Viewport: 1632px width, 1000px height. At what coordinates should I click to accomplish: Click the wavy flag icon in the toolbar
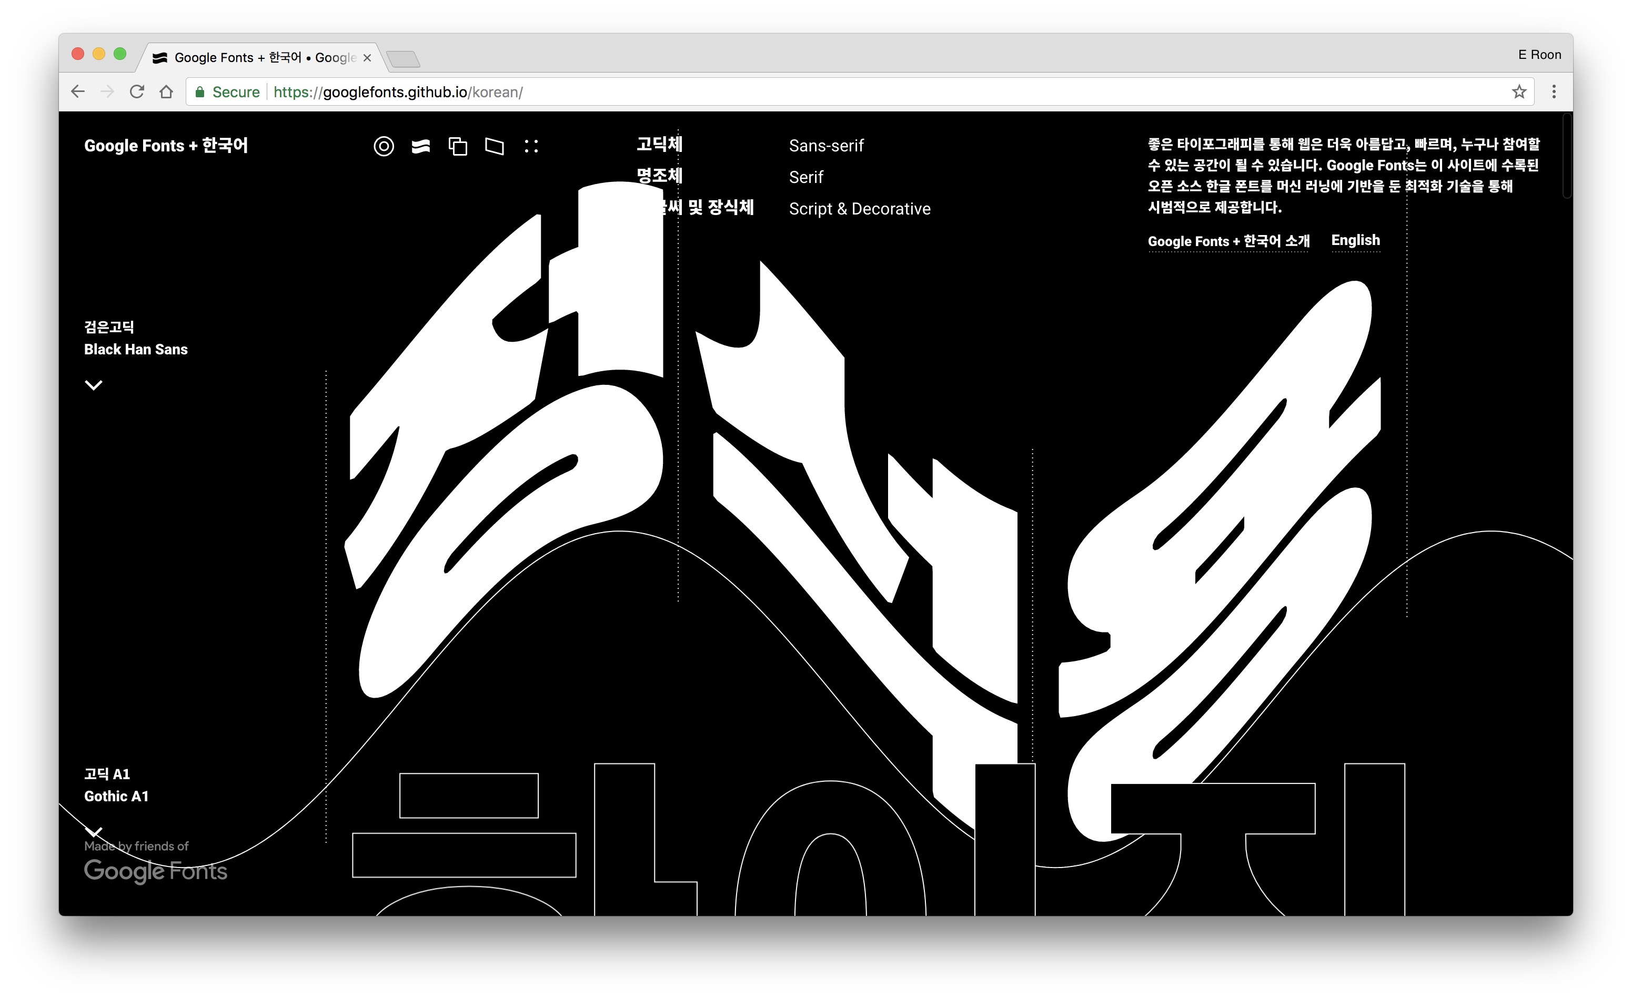click(422, 146)
